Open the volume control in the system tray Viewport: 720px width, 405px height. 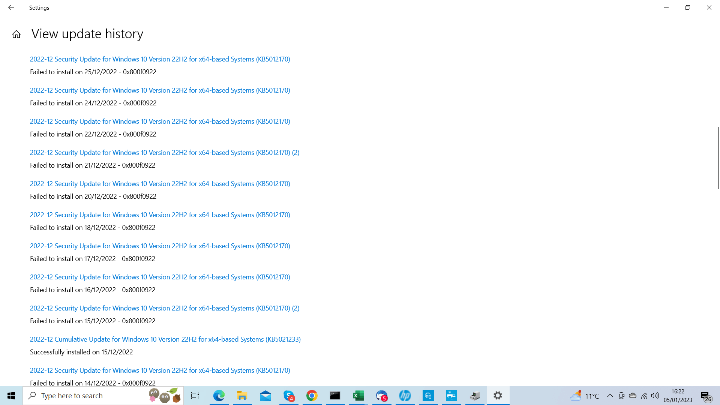tap(655, 396)
